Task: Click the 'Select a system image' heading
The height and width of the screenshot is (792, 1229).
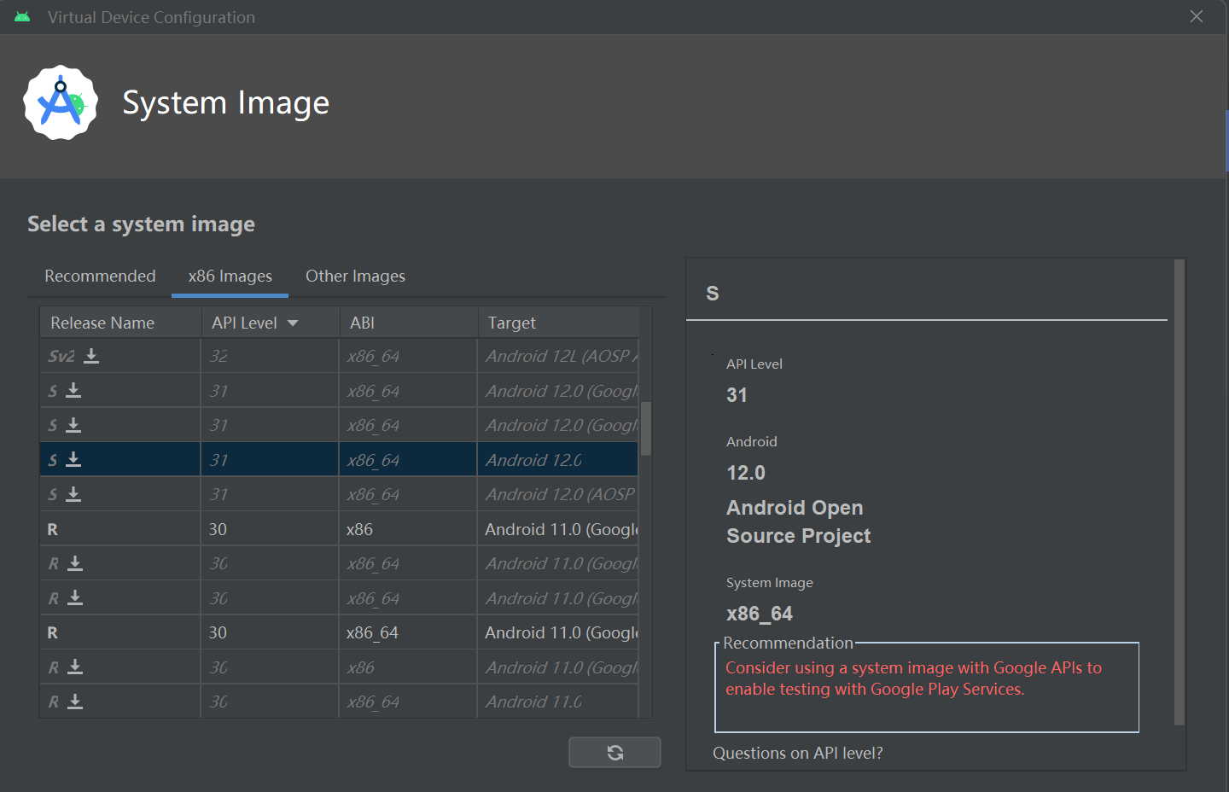Action: tap(141, 224)
